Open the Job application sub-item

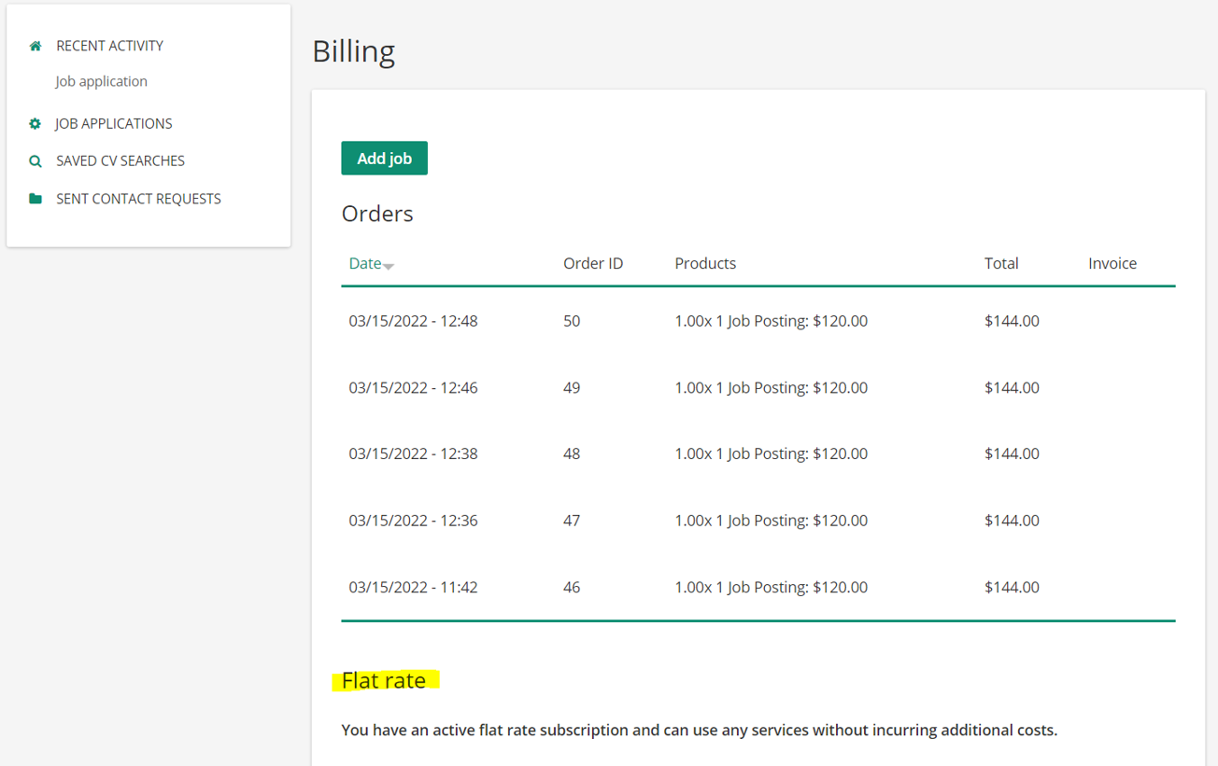[x=101, y=81]
